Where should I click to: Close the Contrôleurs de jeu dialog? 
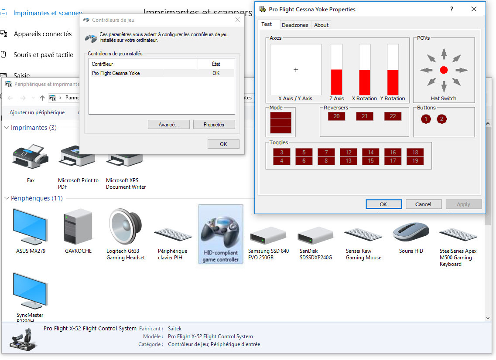click(x=238, y=20)
